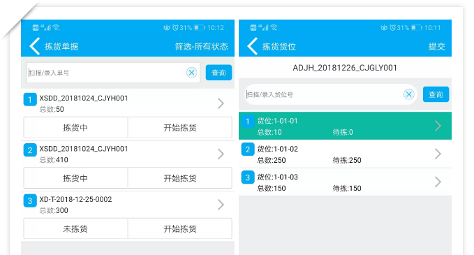The height and width of the screenshot is (255, 474).
Task: Clear the 扫描/录入单号 search field
Action: tap(191, 73)
